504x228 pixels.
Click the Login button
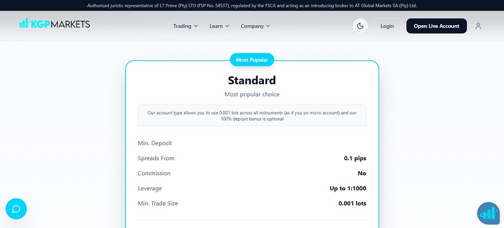[387, 26]
